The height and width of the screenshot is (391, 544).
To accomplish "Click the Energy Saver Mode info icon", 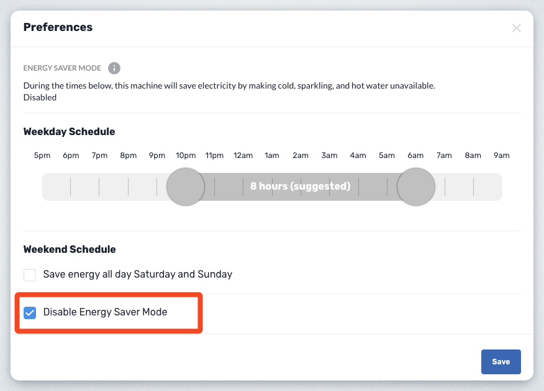I will coord(114,68).
